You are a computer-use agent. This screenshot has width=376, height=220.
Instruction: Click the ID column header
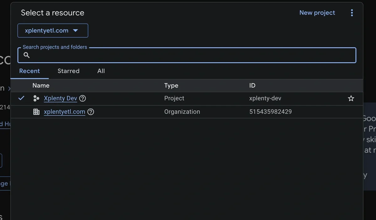coord(252,86)
